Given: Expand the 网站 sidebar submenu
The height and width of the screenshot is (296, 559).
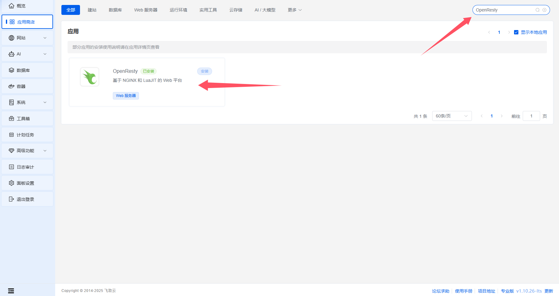Looking at the screenshot, I should pyautogui.click(x=27, y=38).
